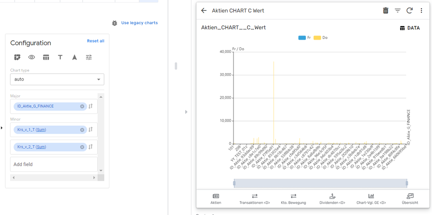Change Sum aggregation of Krs_v_2_T
This screenshot has height=215, width=432.
coord(41,147)
